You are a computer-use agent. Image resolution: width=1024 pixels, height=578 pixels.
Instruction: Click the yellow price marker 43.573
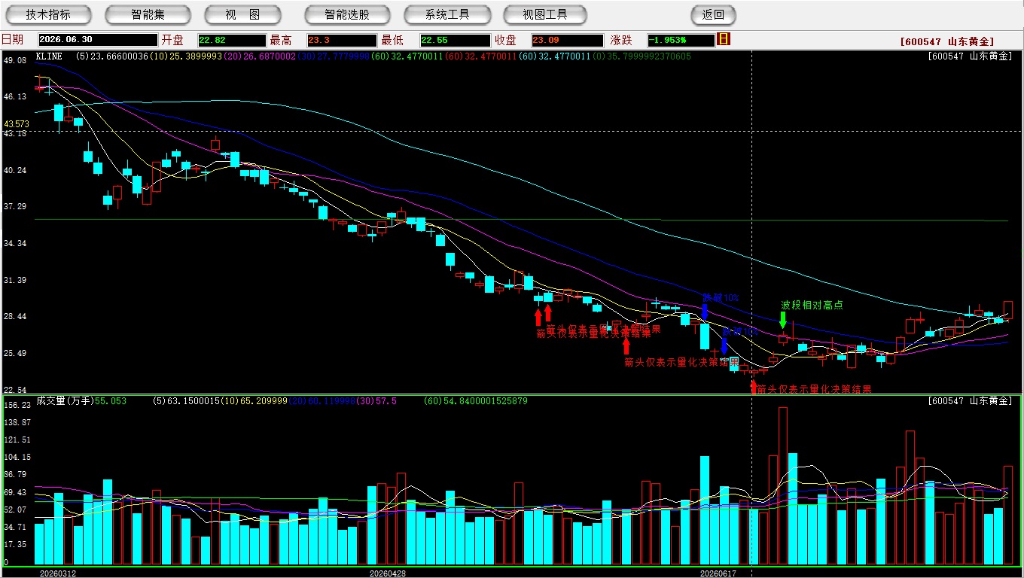click(x=17, y=123)
